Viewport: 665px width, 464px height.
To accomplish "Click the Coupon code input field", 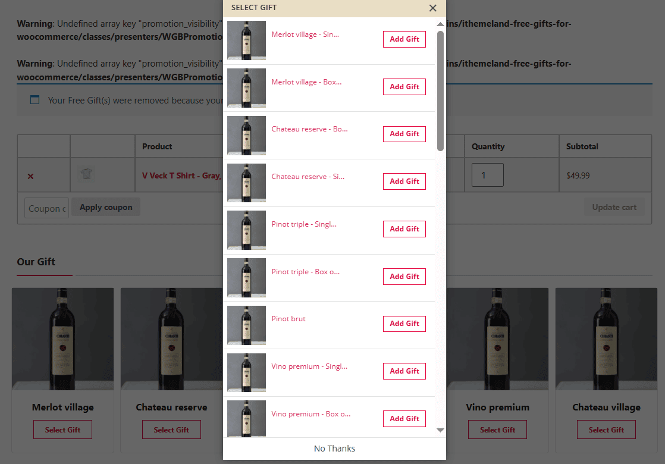I will [46, 208].
